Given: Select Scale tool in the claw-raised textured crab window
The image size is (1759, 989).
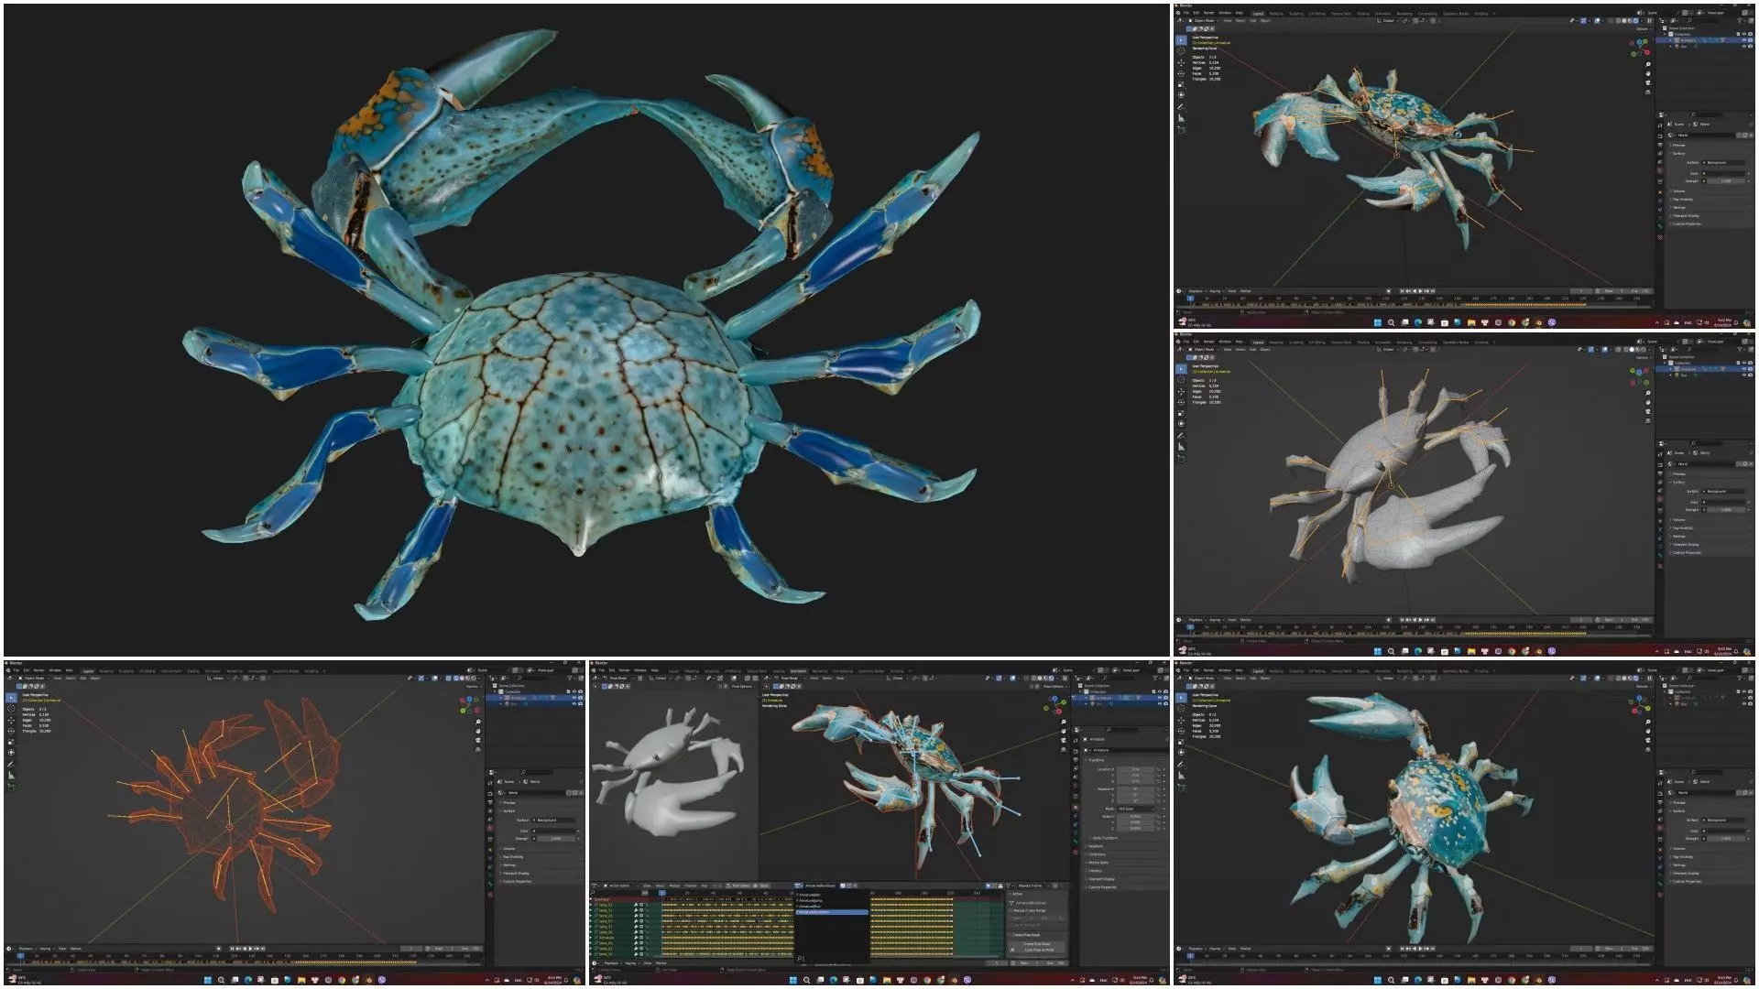Looking at the screenshot, I should (1182, 742).
